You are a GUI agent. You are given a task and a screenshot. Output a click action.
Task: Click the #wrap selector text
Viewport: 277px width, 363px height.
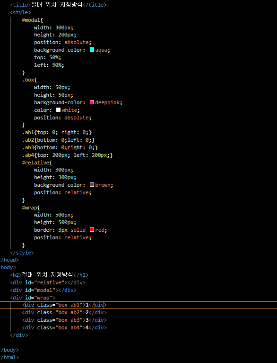click(31, 208)
